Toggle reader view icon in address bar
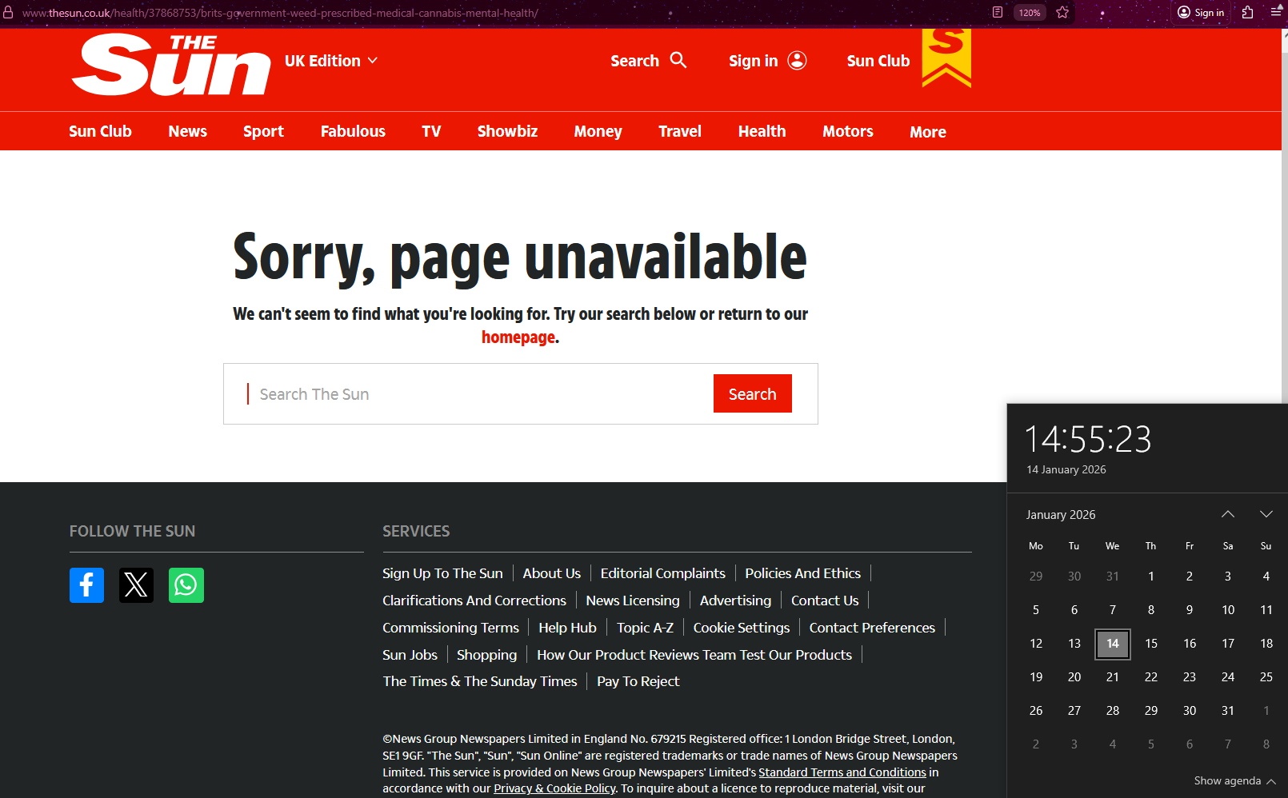Screen dimensions: 1288x798 click(x=997, y=12)
